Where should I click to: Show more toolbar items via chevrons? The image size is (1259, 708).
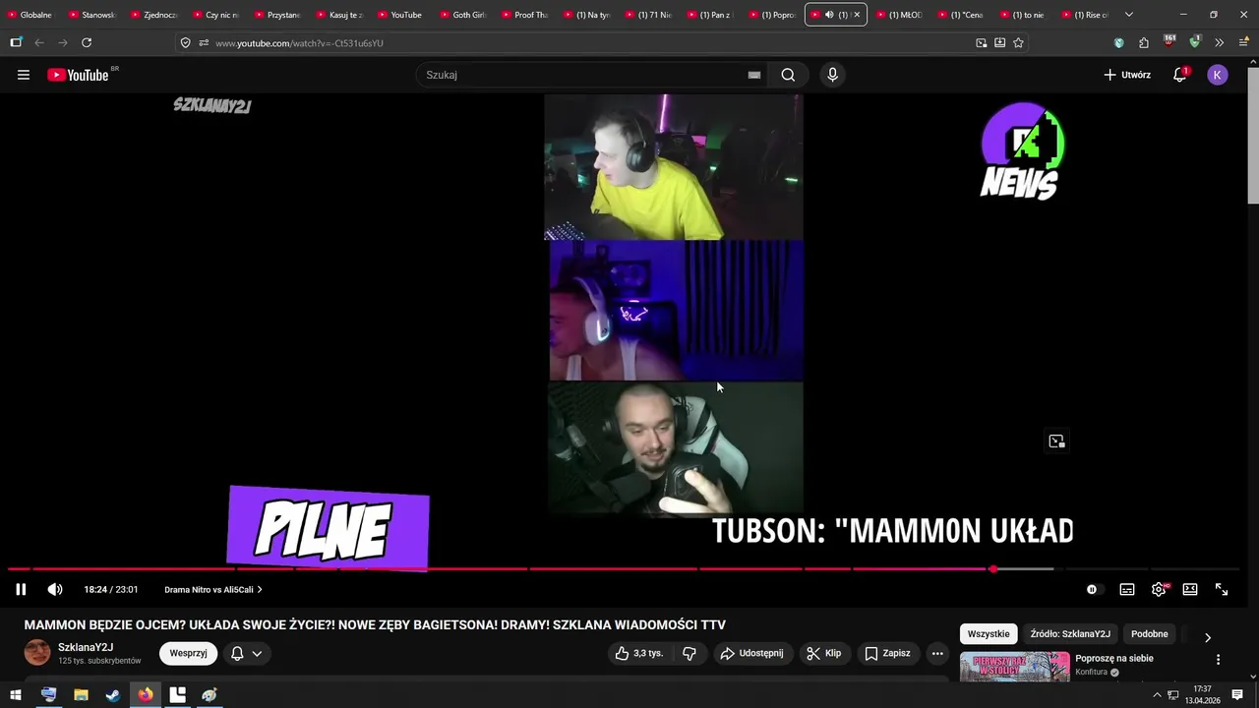(x=1219, y=43)
